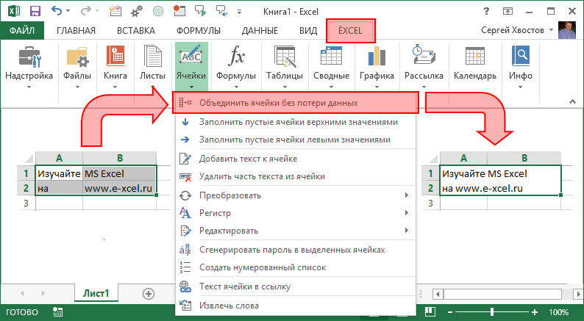
Task: Select left sheet cell containing www.e-xcel.ru
Action: (119, 188)
